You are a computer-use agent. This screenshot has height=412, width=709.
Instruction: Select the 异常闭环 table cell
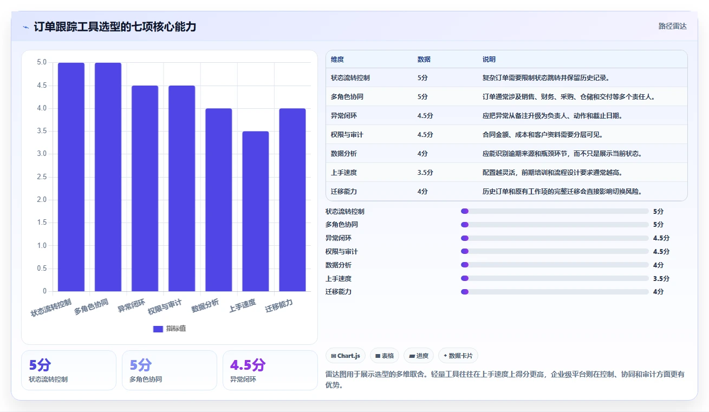[344, 116]
